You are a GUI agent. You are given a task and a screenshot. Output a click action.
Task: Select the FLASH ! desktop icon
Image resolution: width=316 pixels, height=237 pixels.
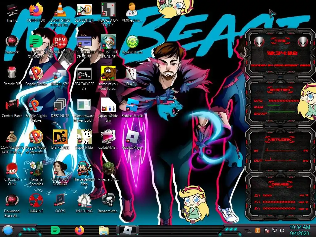pos(132,77)
